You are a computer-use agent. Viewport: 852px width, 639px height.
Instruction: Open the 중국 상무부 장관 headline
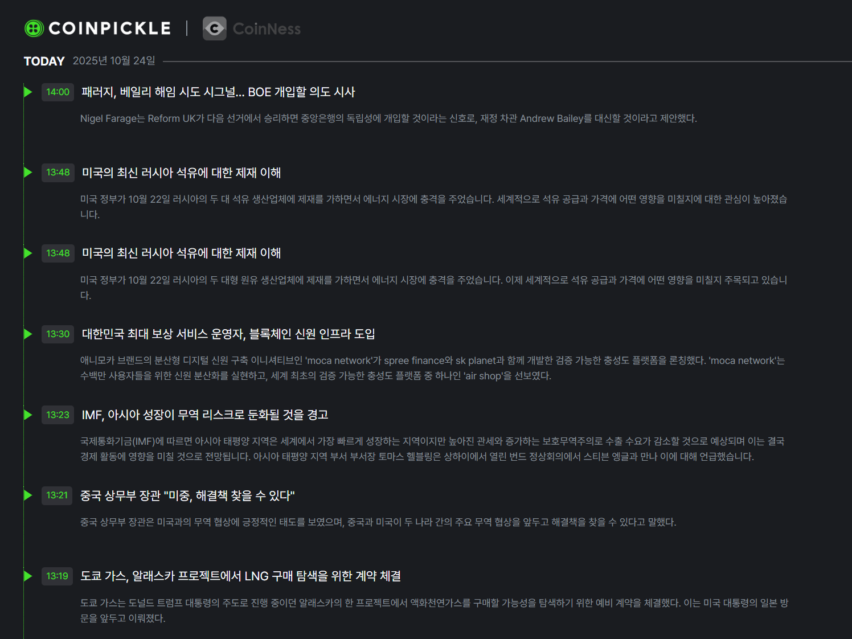(x=187, y=495)
